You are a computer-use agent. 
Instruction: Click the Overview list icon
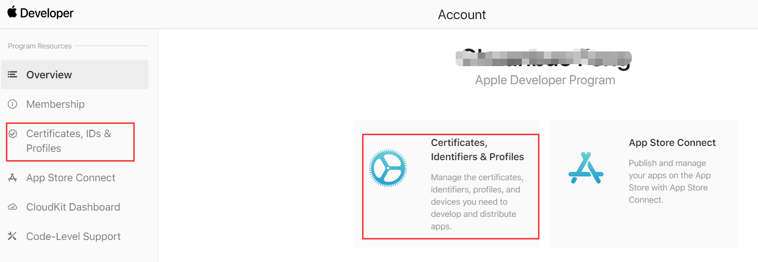coord(13,74)
